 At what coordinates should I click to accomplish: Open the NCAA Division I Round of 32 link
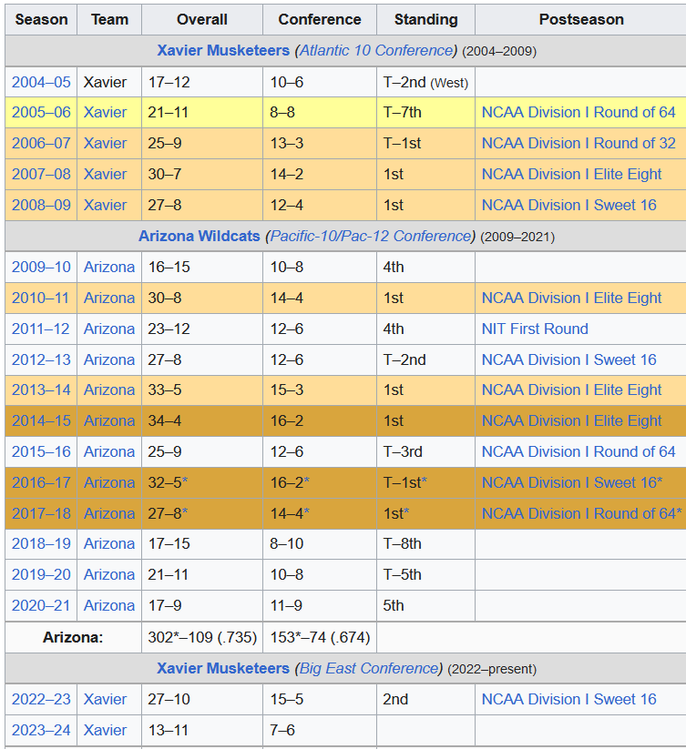[578, 143]
